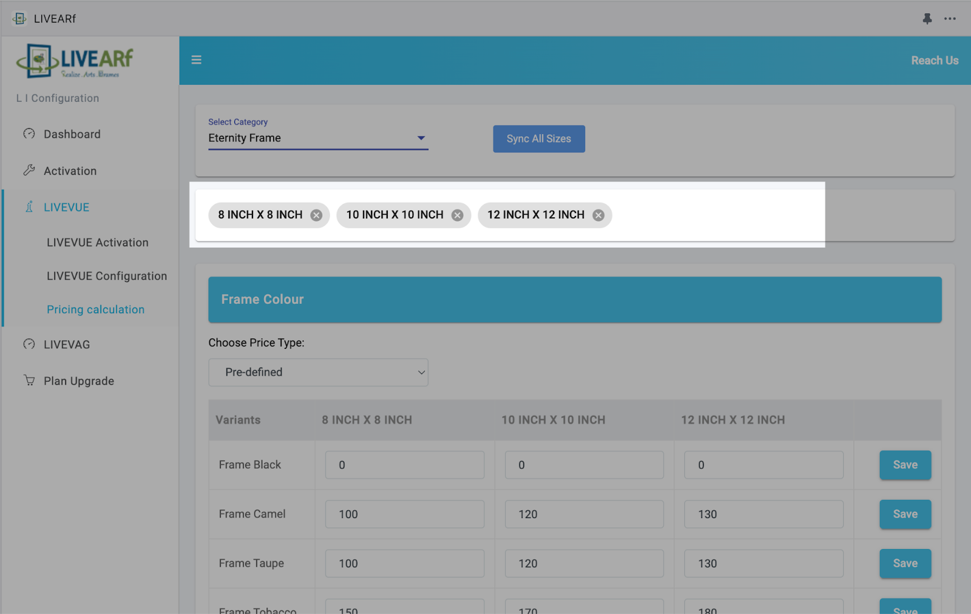Open the Select Category dropdown
The width and height of the screenshot is (971, 614).
click(x=318, y=138)
